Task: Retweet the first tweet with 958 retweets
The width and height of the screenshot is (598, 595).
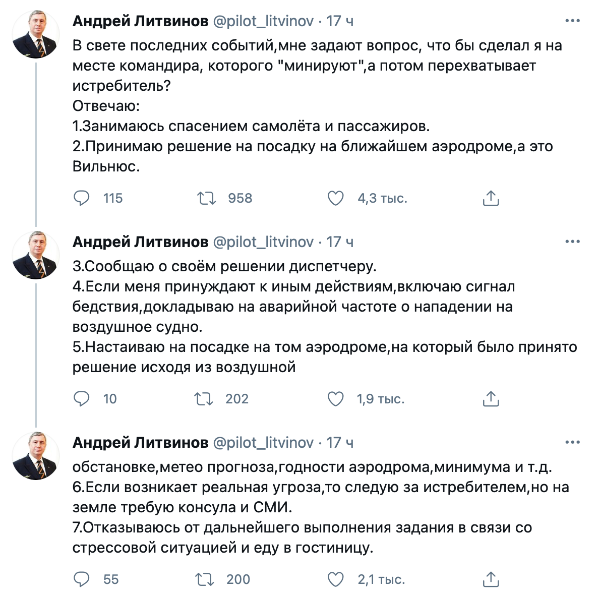Action: pos(207,198)
